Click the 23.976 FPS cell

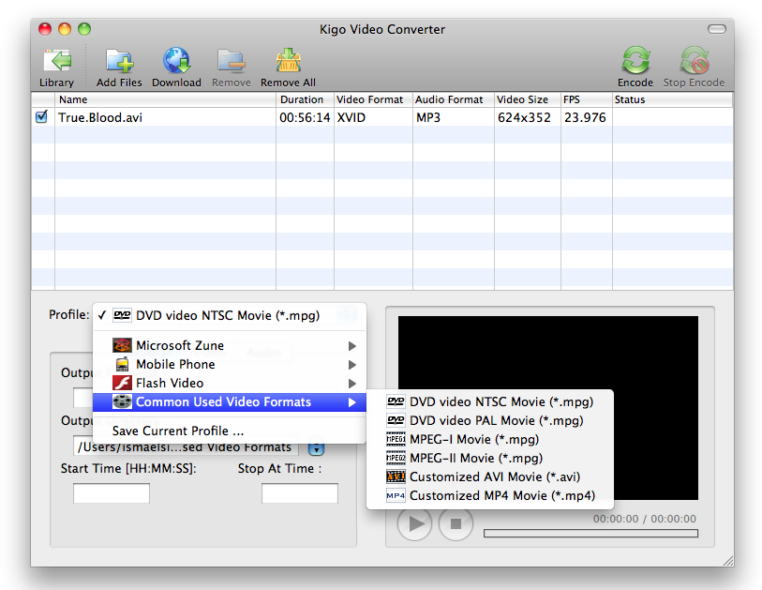(585, 117)
